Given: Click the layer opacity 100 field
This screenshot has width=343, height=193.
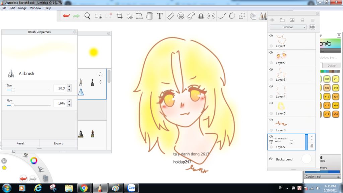Looking at the screenshot, I should tap(312, 27).
